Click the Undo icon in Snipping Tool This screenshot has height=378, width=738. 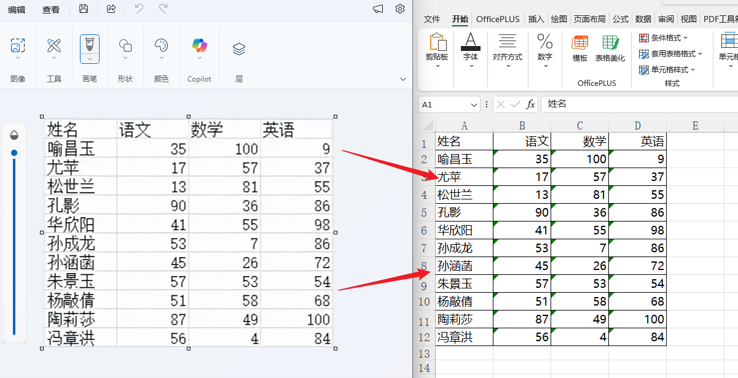click(x=139, y=9)
